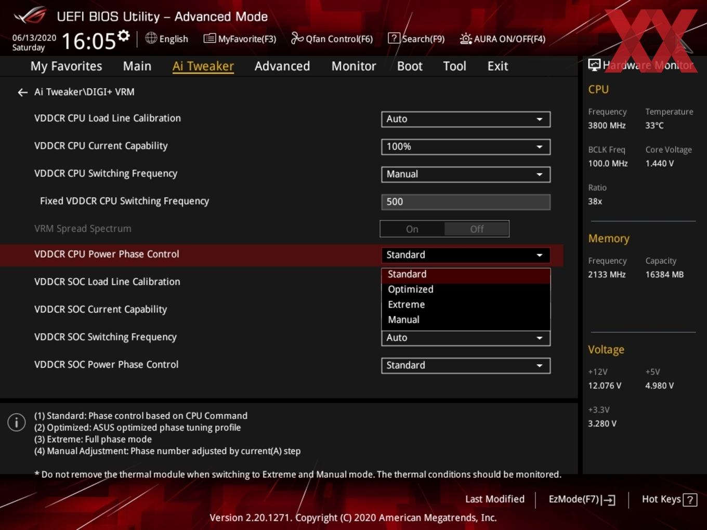Viewport: 707px width, 530px height.
Task: Click the settings gear beside the clock
Action: [123, 36]
